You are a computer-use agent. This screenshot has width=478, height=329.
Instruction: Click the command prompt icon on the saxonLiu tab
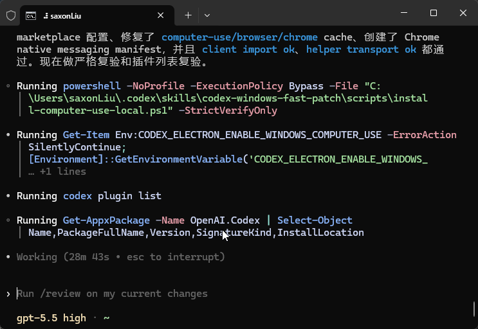click(31, 15)
